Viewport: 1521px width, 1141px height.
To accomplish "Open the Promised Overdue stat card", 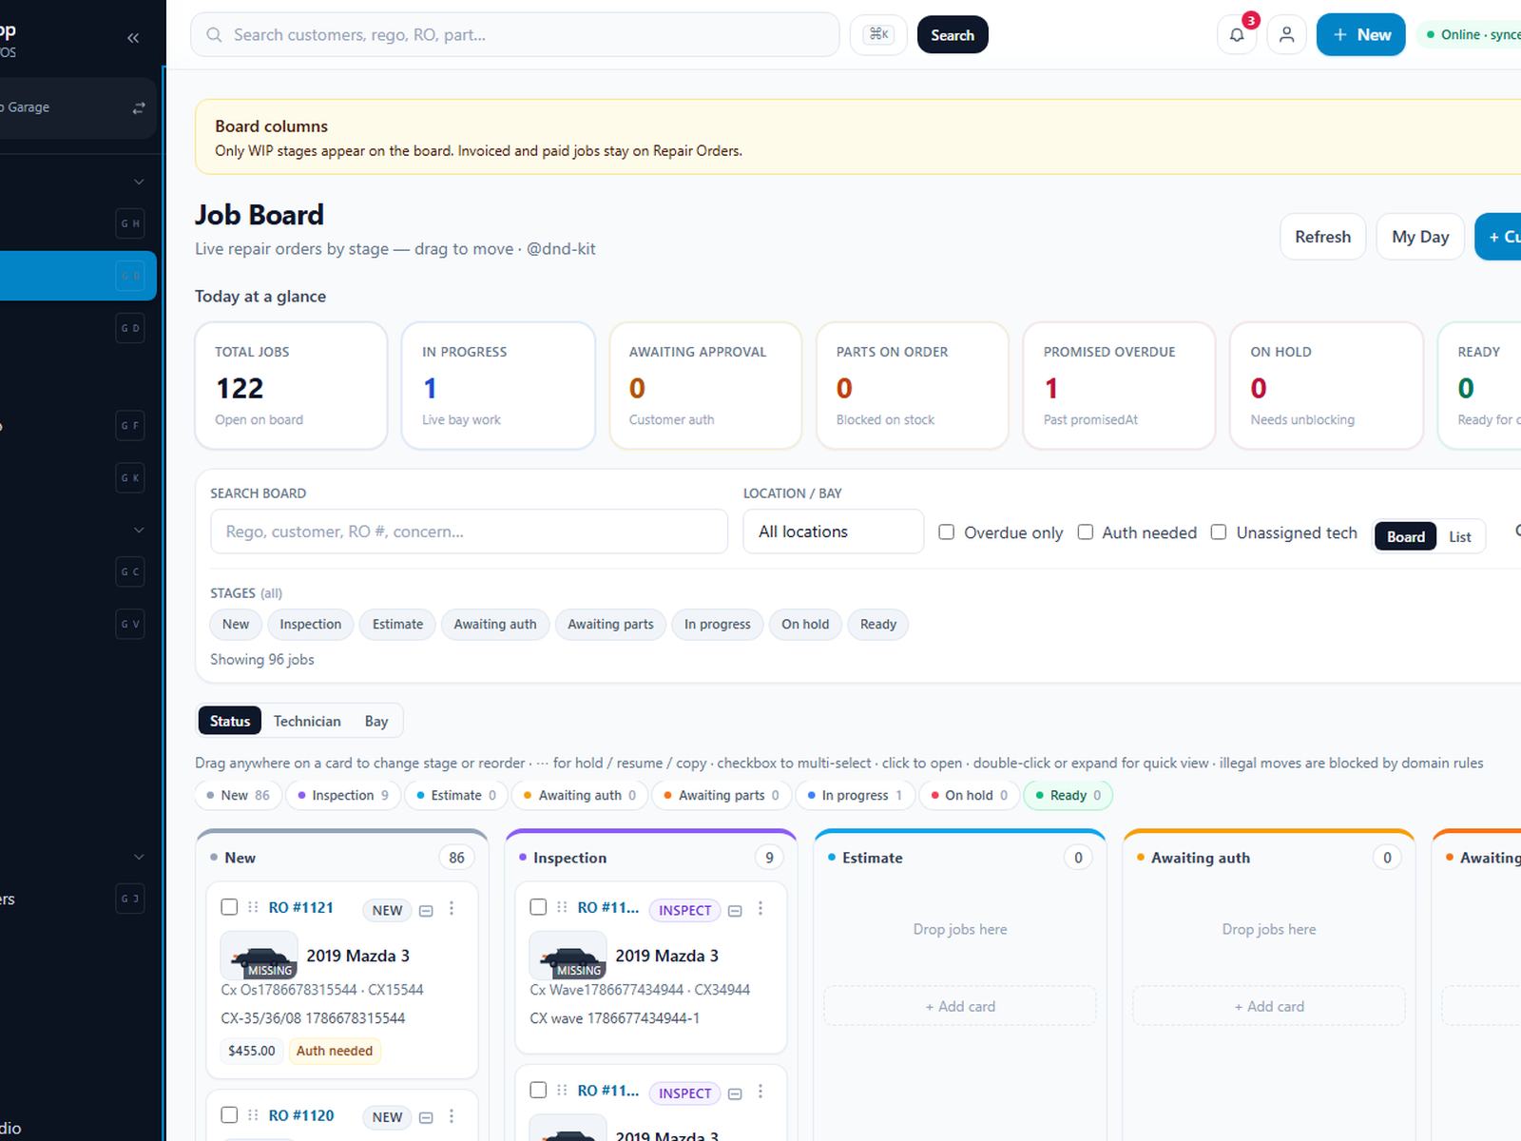I will (x=1119, y=385).
